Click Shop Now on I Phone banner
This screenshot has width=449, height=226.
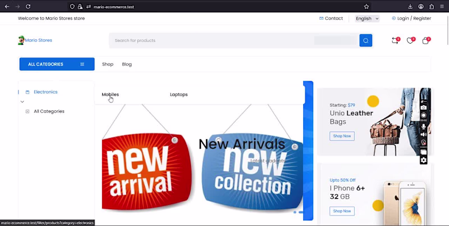click(x=342, y=211)
